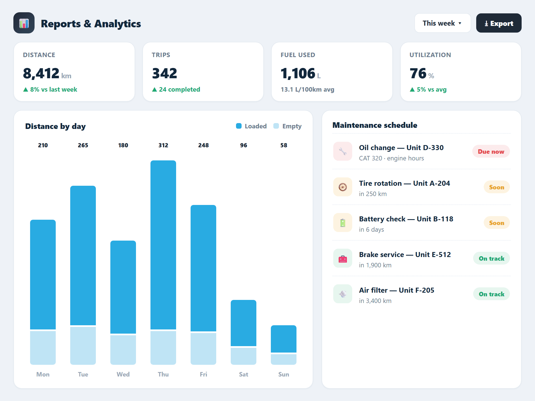This screenshot has height=401, width=535.
Task: Select the Saturday loaded bar in chart
Action: coord(244,323)
